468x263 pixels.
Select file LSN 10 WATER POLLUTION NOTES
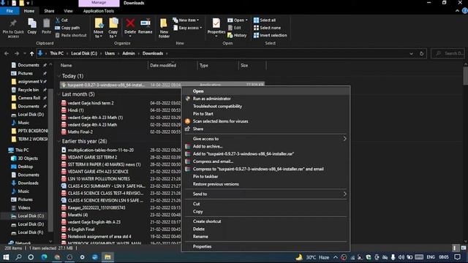point(99,178)
